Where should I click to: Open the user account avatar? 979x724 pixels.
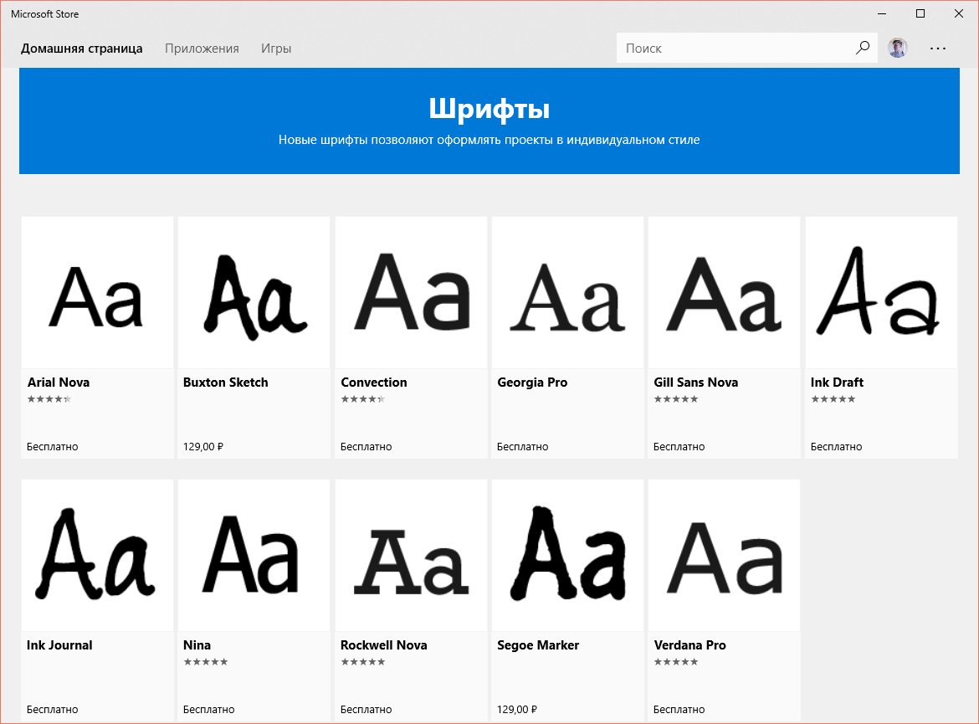pyautogui.click(x=897, y=48)
